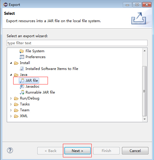Image resolution: width=154 pixels, height=160 pixels.
Task: Open help via question mark icon
Action: pos(10,150)
